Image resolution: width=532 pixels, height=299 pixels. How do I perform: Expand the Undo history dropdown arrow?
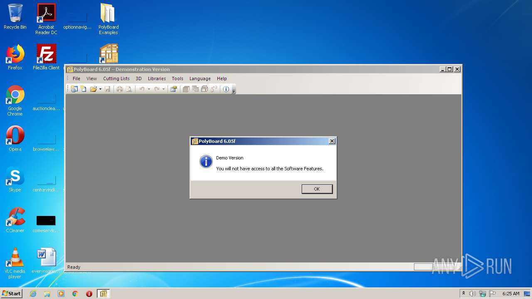click(x=149, y=89)
